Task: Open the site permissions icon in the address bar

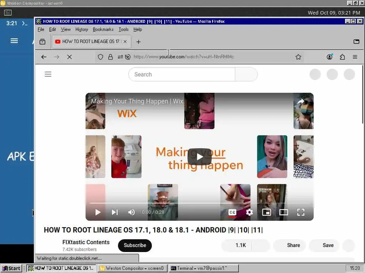Action: [x=120, y=57]
